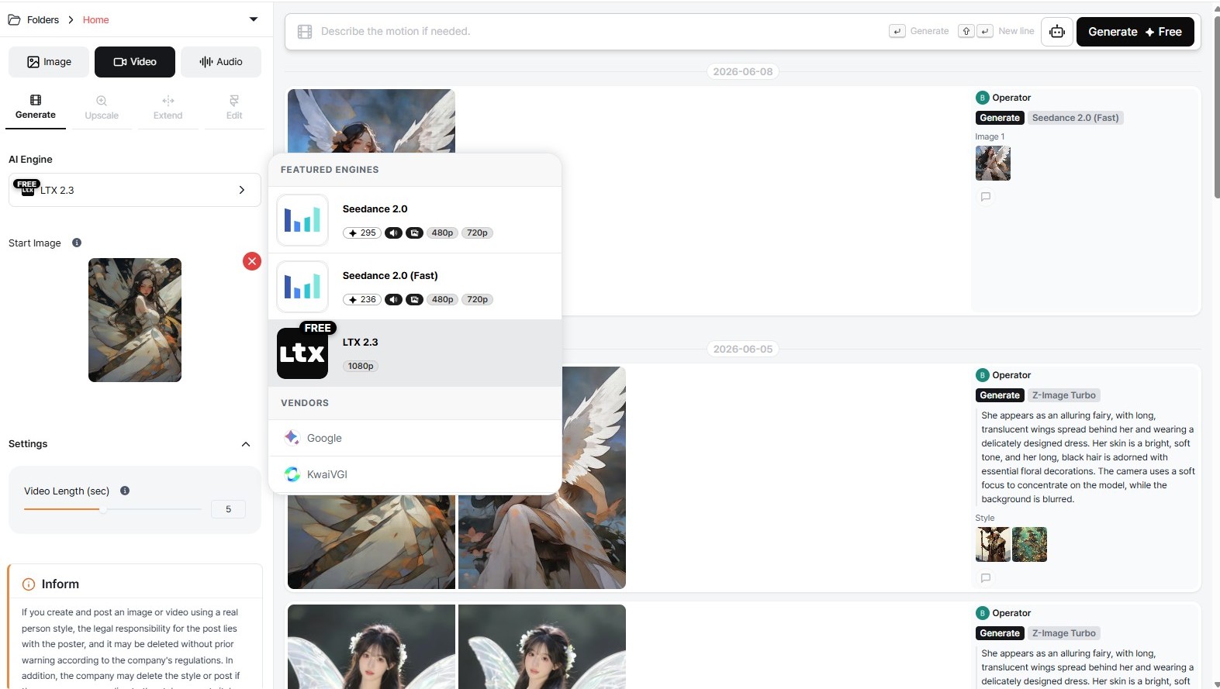1220x689 pixels.
Task: Switch to the Video mode tab
Action: pyautogui.click(x=135, y=62)
